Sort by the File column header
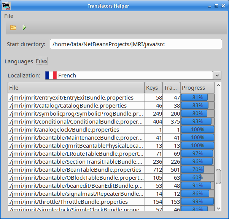The height and width of the screenshot is (219, 229). point(76,88)
